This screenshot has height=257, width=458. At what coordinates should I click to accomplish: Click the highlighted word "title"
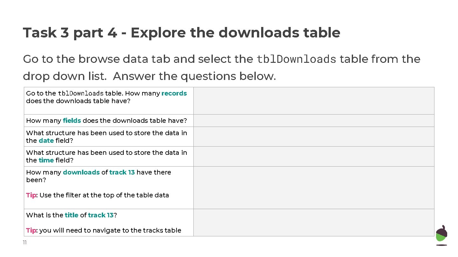pyautogui.click(x=72, y=215)
